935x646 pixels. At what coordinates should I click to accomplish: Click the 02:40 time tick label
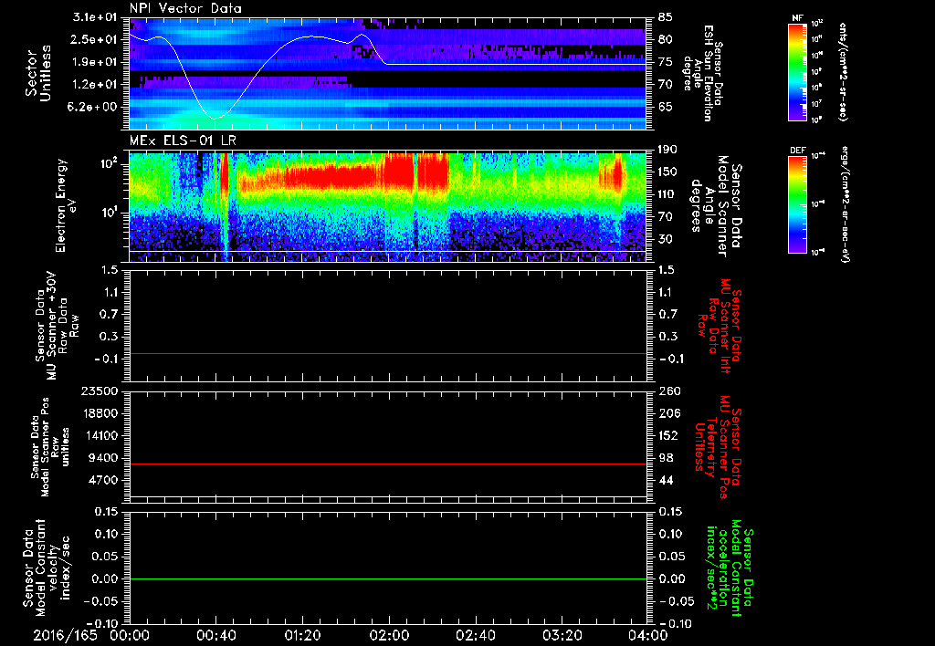(x=475, y=636)
